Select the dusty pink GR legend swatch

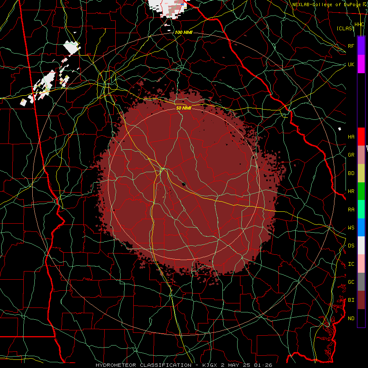tap(361, 155)
